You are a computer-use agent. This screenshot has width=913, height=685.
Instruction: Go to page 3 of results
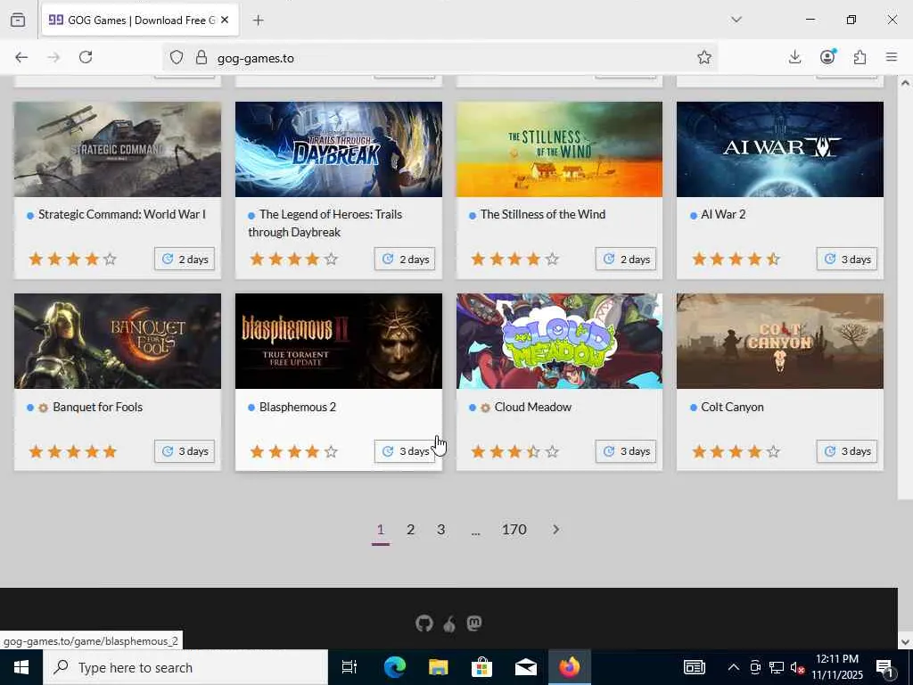[x=440, y=530]
